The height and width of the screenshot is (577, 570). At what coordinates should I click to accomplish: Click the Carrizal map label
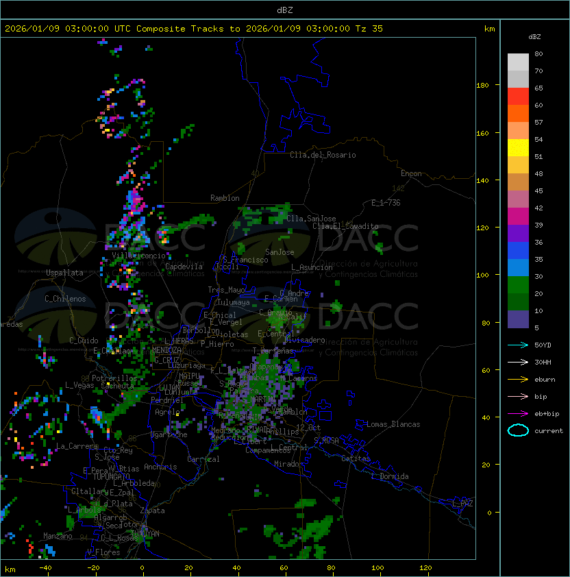tap(203, 459)
